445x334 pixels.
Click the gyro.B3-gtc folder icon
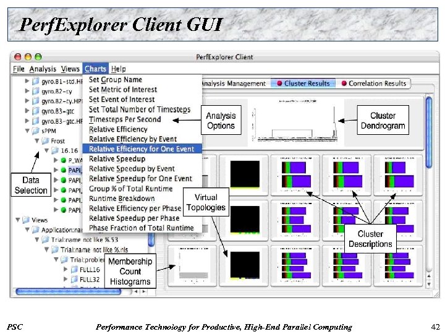coord(35,111)
